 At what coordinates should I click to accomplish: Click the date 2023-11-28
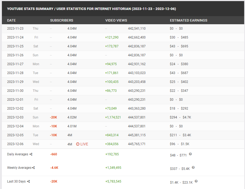[x=15, y=73]
